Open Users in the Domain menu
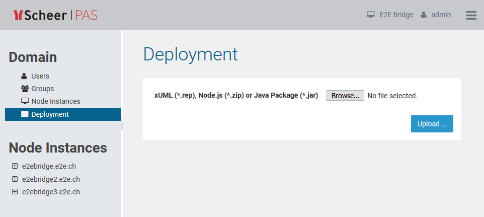The width and height of the screenshot is (484, 217). (40, 76)
